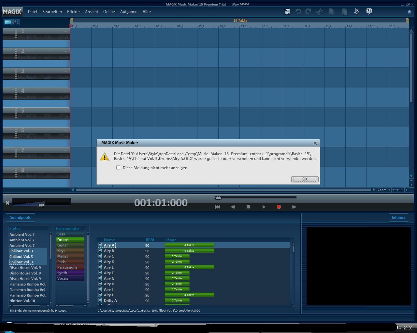
Task: Preview the Airy G loop icon
Action: pos(100,278)
